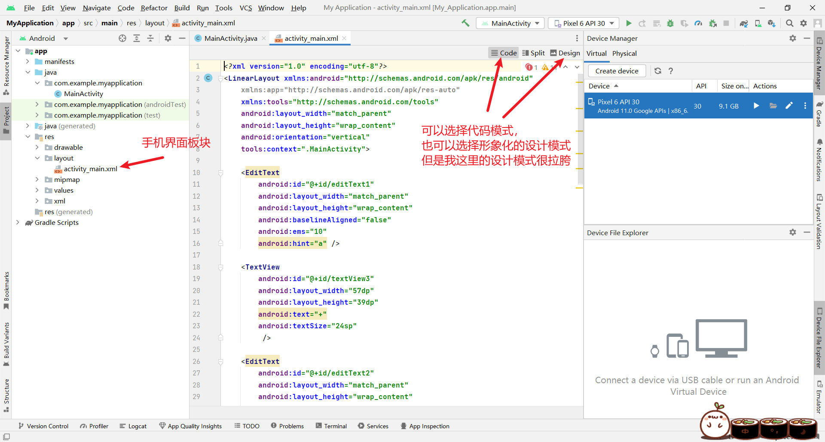Open Project panel options gear
This screenshot has height=442, width=825.
point(168,38)
